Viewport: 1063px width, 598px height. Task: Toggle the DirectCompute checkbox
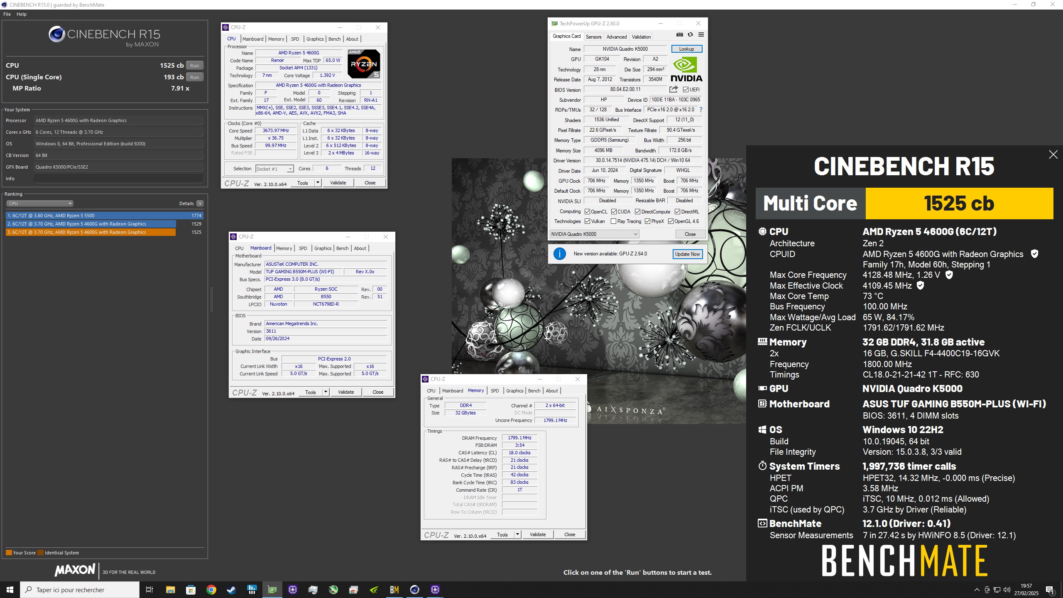pyautogui.click(x=637, y=212)
